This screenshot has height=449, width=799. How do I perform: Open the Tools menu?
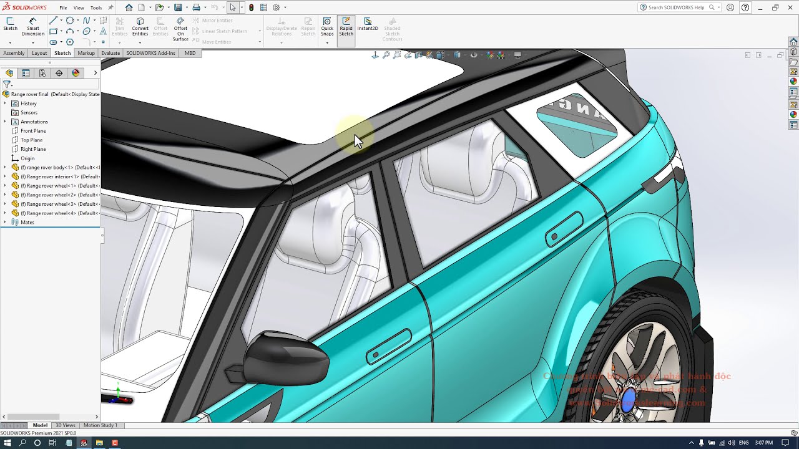96,8
